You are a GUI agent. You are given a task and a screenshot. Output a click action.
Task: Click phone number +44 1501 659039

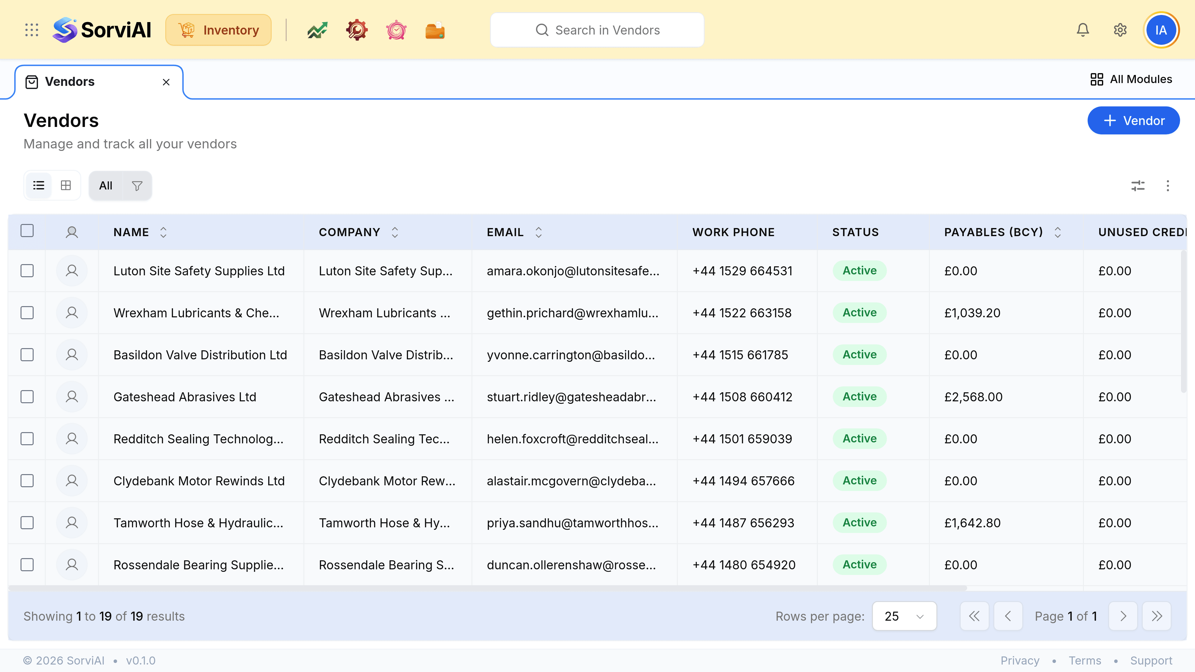[742, 439]
